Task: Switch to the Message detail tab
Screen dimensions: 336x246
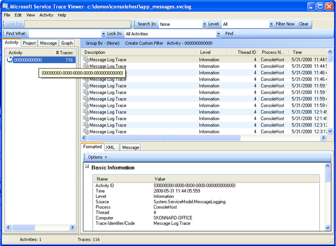Action: click(x=130, y=148)
